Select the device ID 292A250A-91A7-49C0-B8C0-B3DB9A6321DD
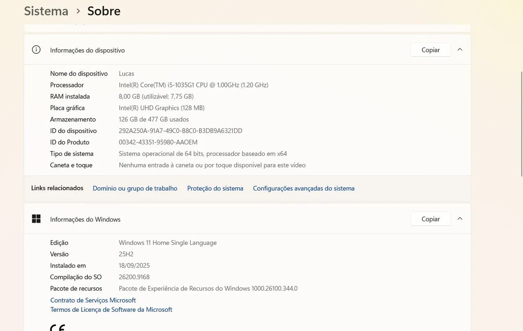 pos(181,131)
